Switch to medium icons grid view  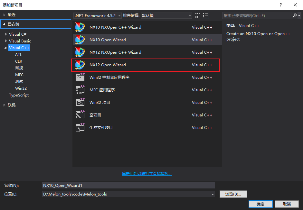click(x=197, y=15)
